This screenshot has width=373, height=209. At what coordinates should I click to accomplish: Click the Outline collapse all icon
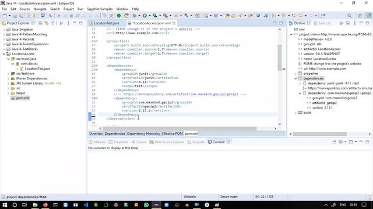[347, 23]
